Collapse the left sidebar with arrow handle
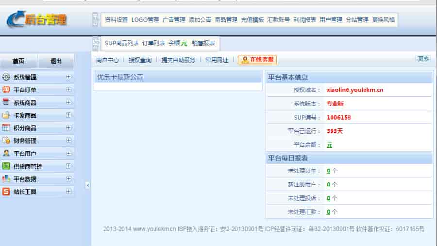This screenshot has width=437, height=246. 87,185
